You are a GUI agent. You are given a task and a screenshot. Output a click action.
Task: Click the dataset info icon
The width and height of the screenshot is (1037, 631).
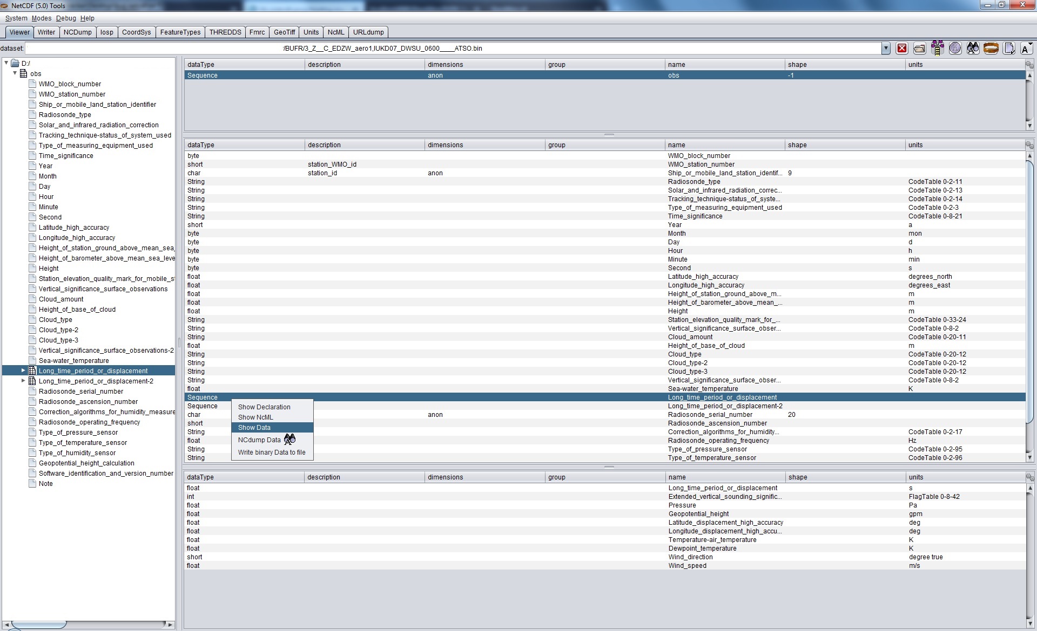click(955, 49)
